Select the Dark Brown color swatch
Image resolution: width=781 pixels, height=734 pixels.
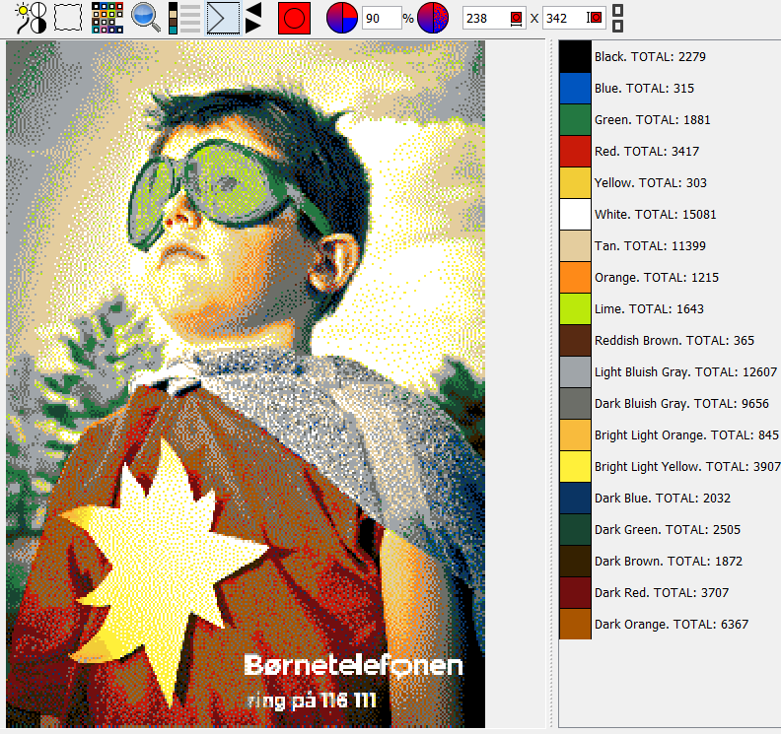pos(575,562)
